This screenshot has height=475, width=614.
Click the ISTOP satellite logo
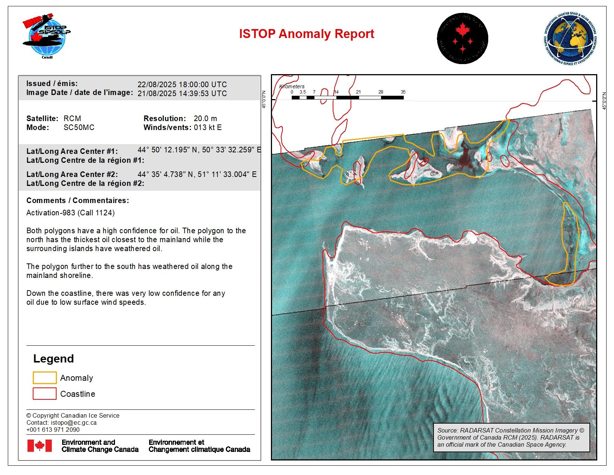pyautogui.click(x=47, y=37)
